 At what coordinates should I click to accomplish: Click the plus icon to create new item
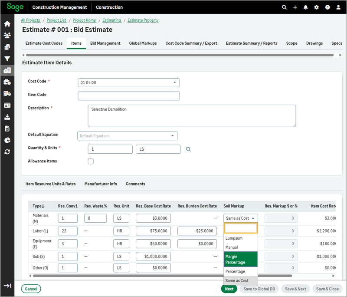[x=295, y=7]
